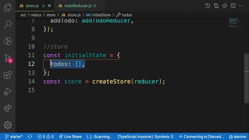The width and height of the screenshot is (249, 140).
Task: Click the starter branch in status bar
Action: click(14, 136)
